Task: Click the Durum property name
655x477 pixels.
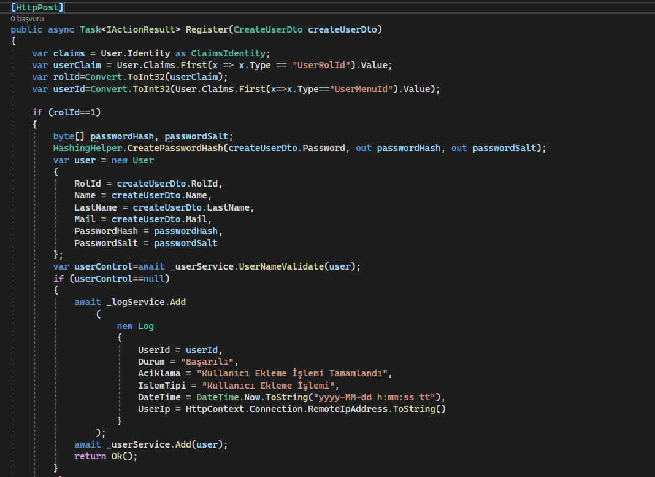Action: tap(151, 362)
